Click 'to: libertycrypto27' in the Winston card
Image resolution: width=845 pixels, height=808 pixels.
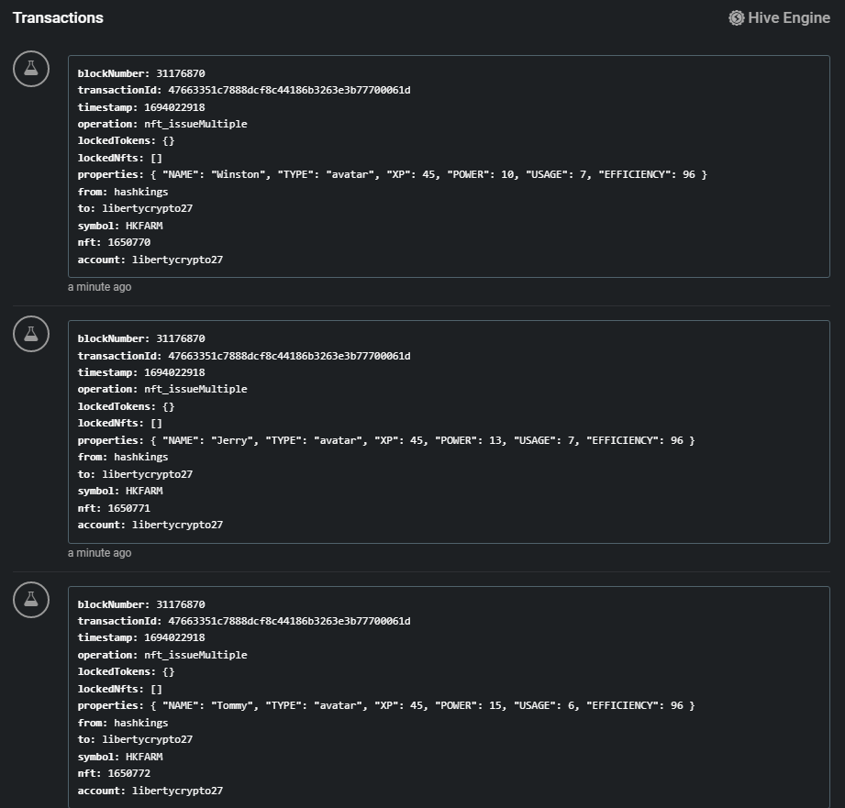(135, 208)
